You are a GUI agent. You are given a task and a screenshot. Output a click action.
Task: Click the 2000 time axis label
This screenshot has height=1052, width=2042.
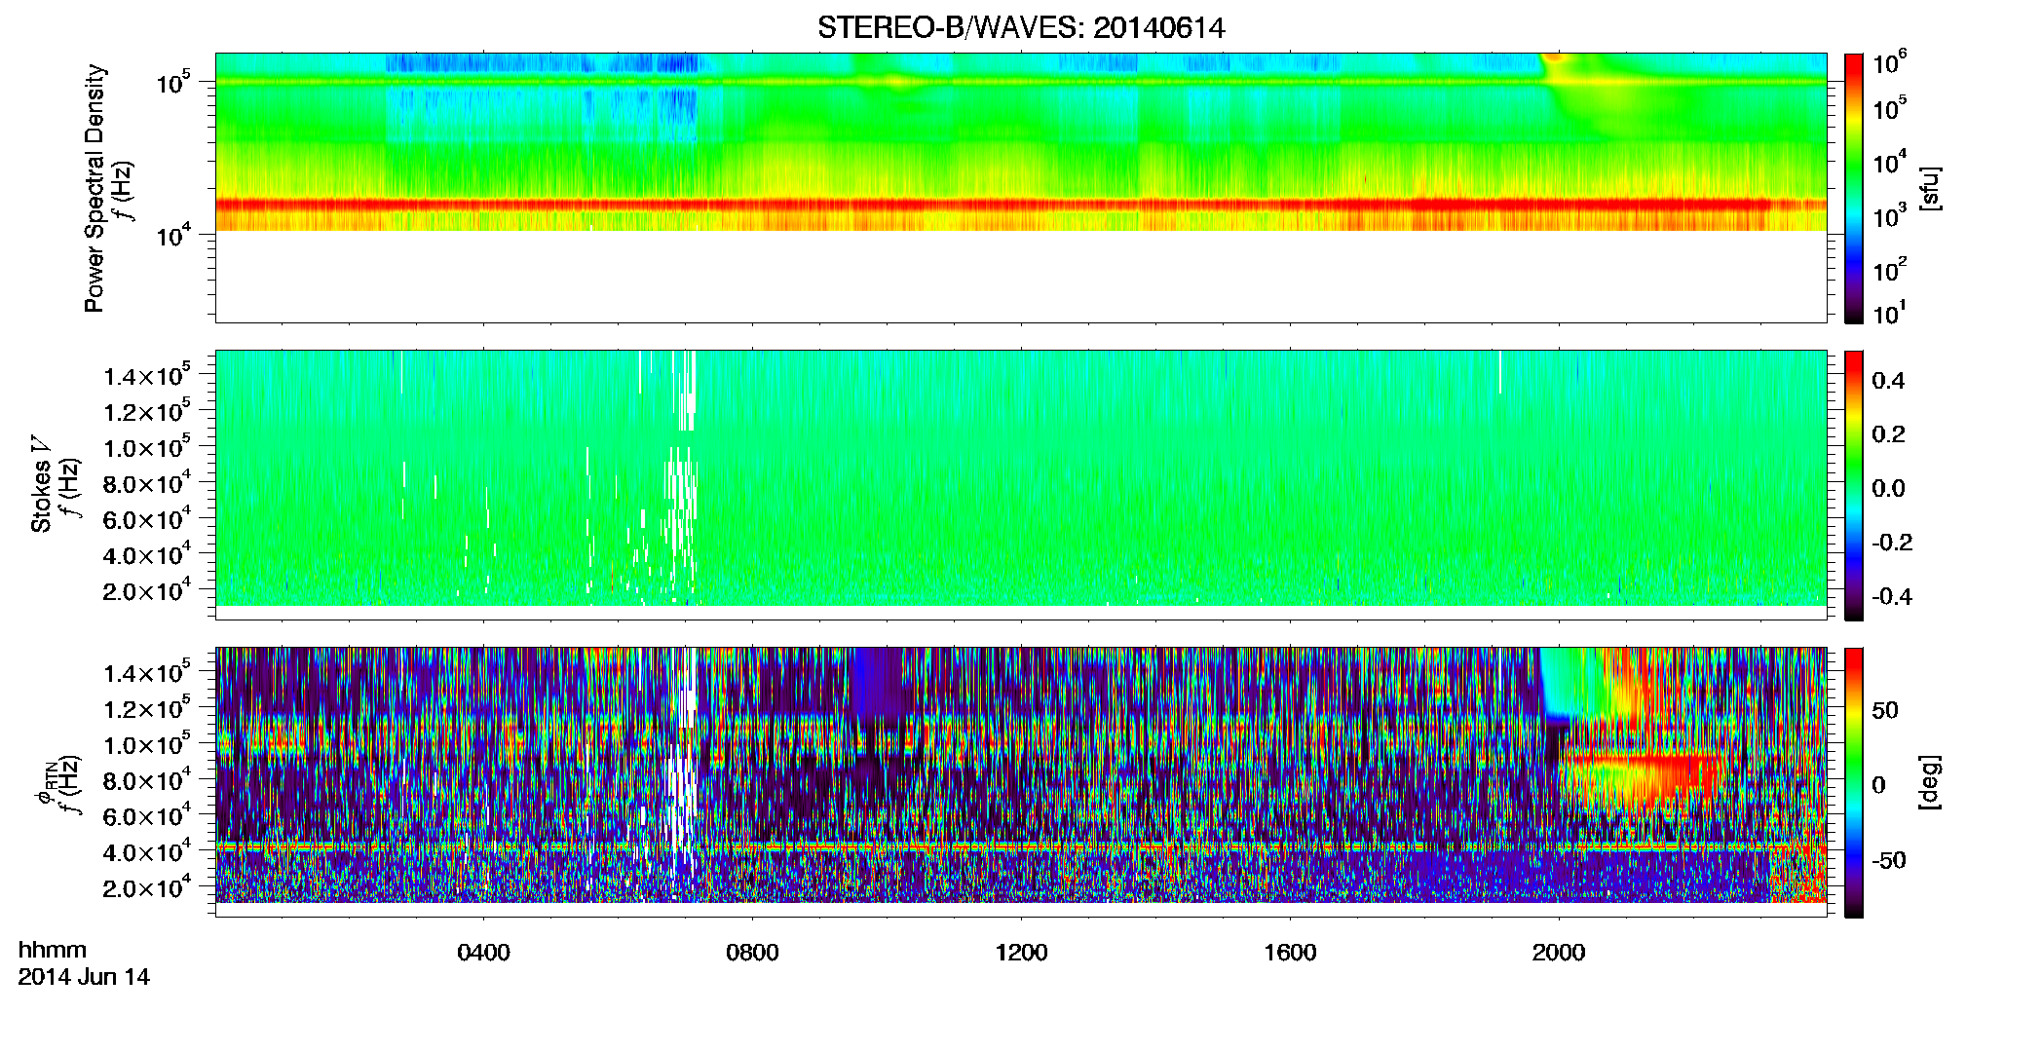(1559, 953)
